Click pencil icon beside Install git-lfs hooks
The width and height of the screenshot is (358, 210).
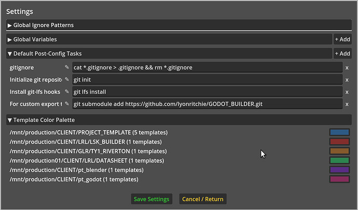[66, 92]
